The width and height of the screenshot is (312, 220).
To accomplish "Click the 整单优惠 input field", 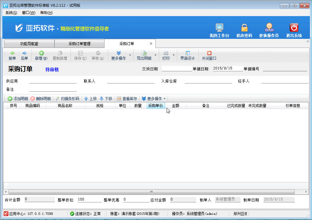I will pos(136,199).
